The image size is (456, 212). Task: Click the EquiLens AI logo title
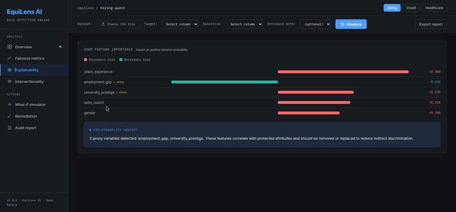point(24,12)
